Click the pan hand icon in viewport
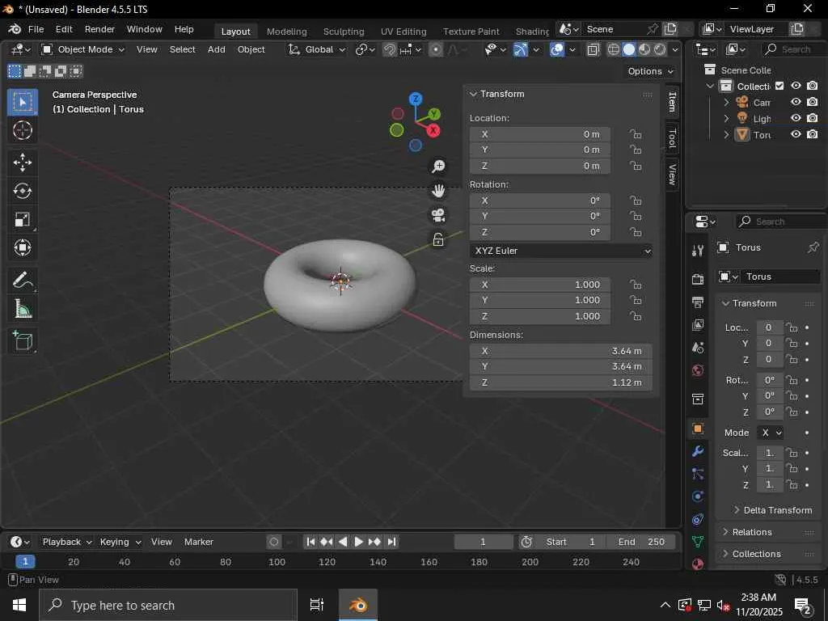The image size is (828, 621). 437,191
